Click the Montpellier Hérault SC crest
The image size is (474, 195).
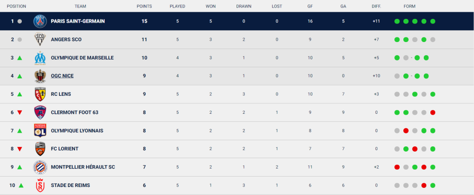(40, 167)
